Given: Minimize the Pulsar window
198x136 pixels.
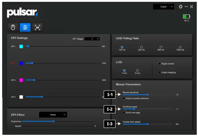Looking at the screenshot, I should [186, 7].
